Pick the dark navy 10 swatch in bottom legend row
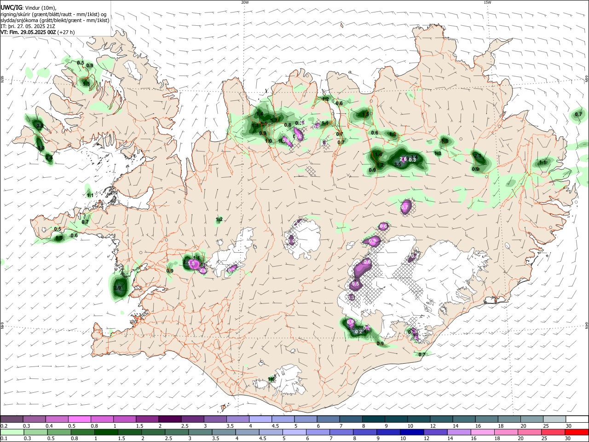The height and width of the screenshot is (442, 589). point(411,432)
